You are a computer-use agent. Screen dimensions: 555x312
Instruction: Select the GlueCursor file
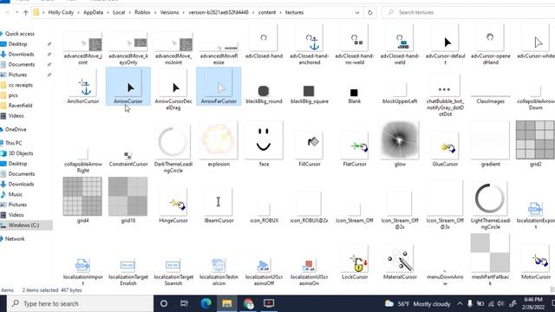tap(445, 148)
